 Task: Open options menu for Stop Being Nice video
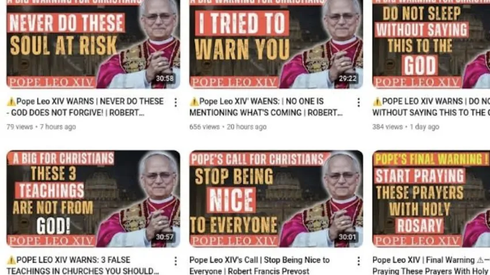pos(359,261)
